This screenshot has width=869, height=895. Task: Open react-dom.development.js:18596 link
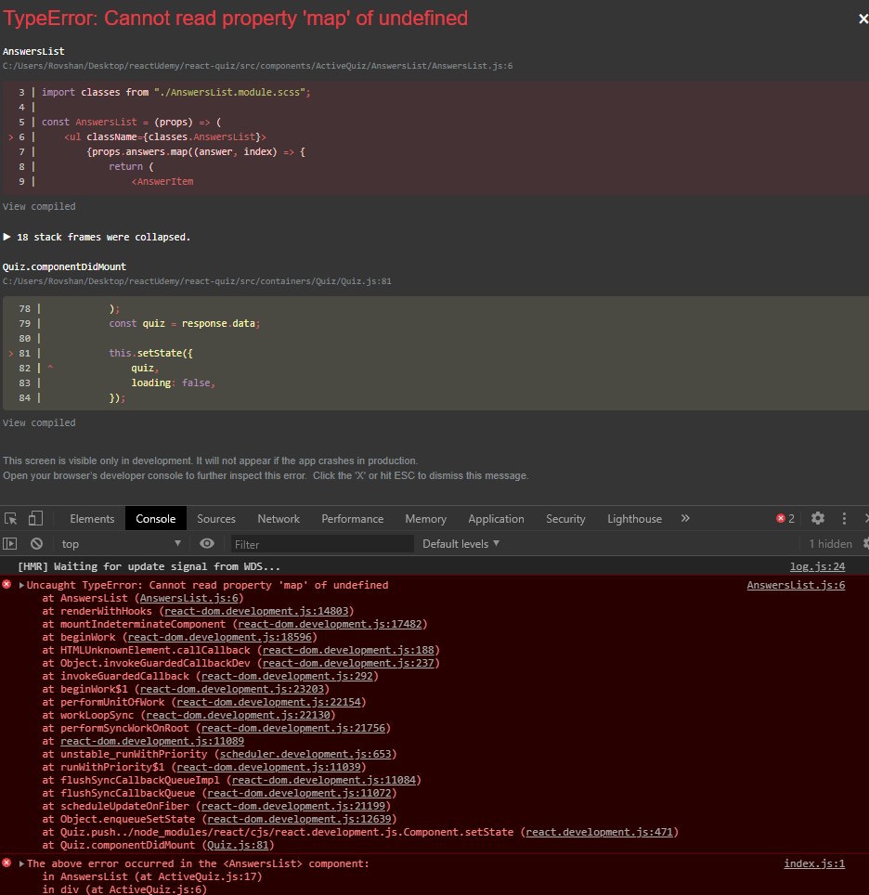point(220,637)
